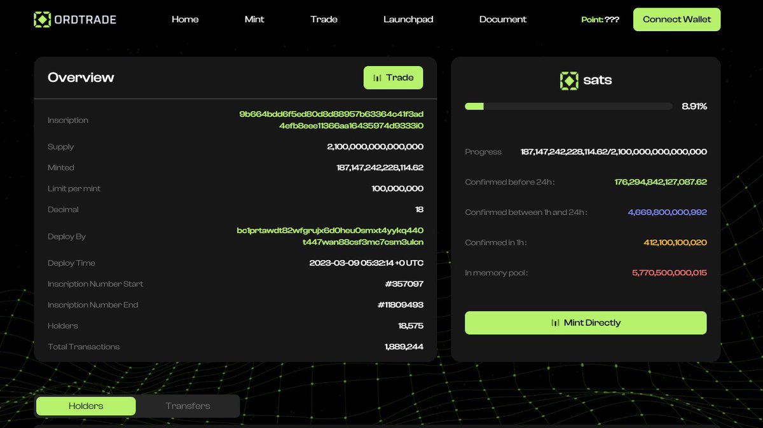Switch to the Transfers tab

pos(188,406)
